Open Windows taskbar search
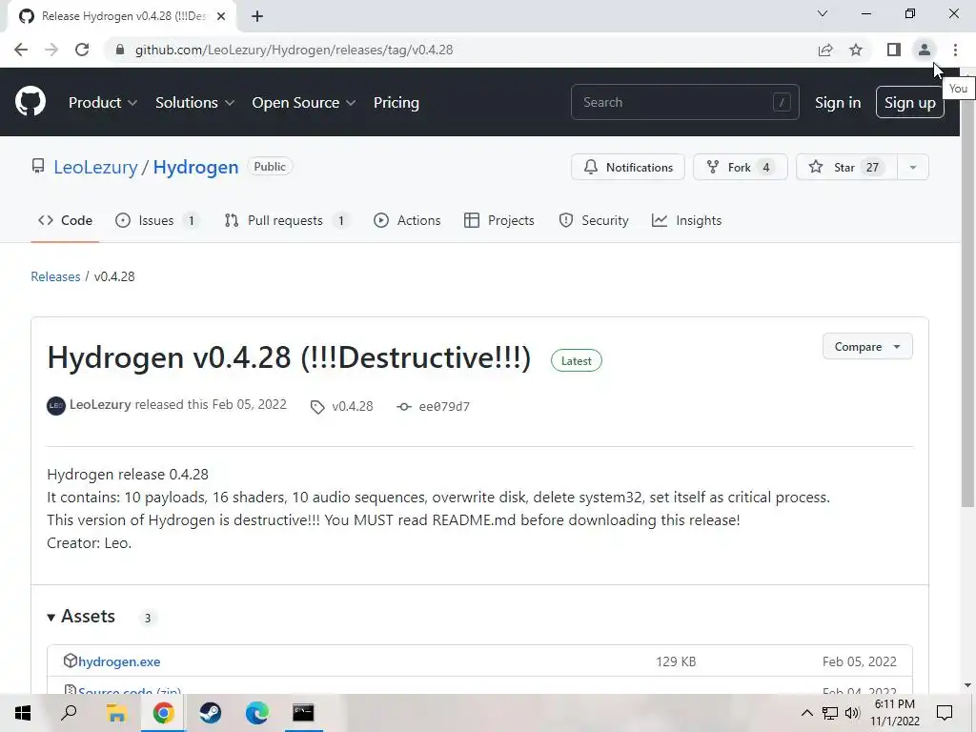The image size is (976, 732). point(69,713)
